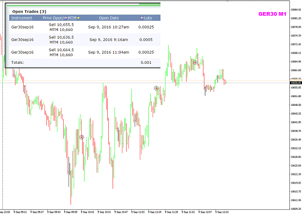Click the 10671.45 price axis label
Image resolution: width=302 pixels, height=215 pixels.
click(296, 44)
